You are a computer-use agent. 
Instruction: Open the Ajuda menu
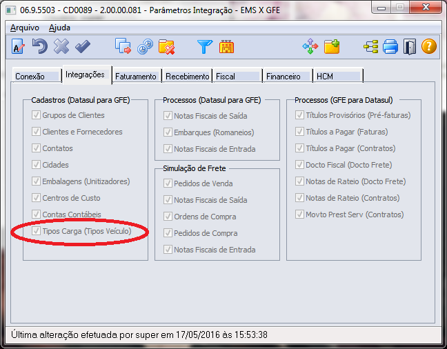pyautogui.click(x=59, y=28)
